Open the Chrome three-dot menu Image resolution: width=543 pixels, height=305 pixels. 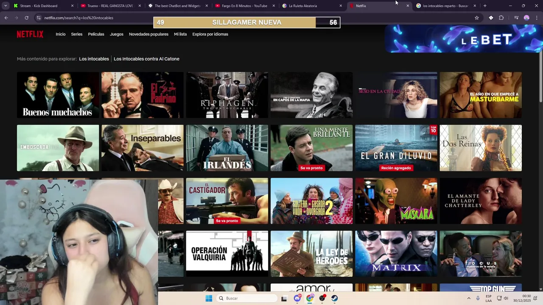pyautogui.click(x=536, y=18)
